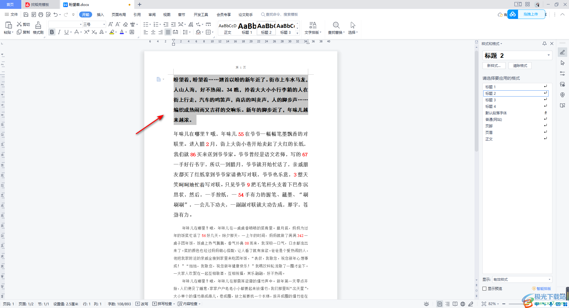Switch to outline view in status bar
The height and width of the screenshot is (308, 569).
(447, 304)
